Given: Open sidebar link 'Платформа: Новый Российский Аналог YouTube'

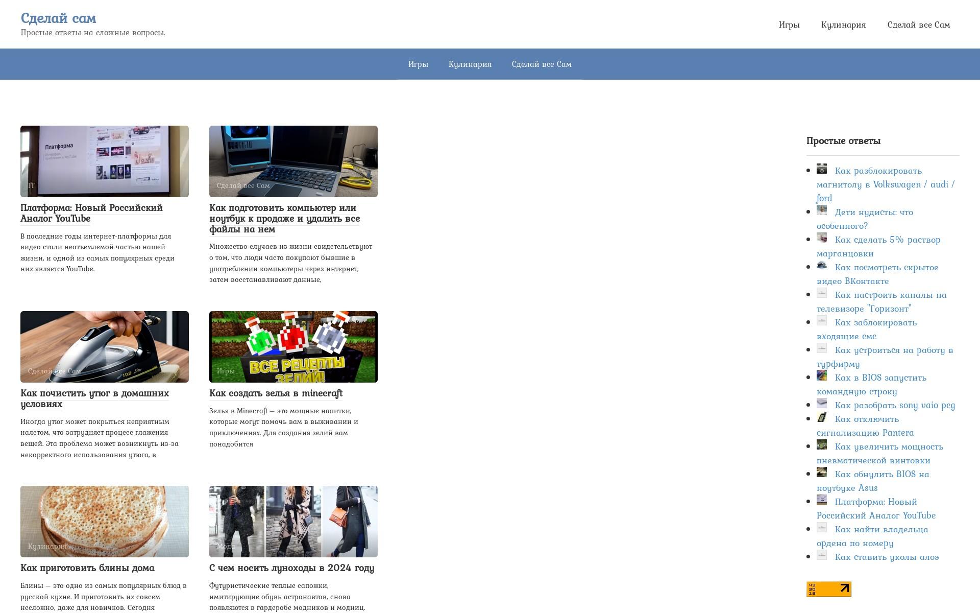Looking at the screenshot, I should 876,508.
